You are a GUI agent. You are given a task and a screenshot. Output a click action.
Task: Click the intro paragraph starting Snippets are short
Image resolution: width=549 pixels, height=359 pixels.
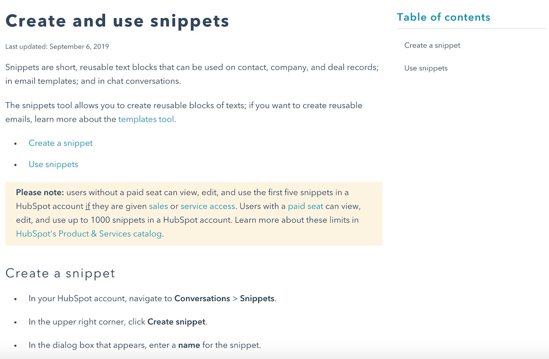(x=192, y=74)
